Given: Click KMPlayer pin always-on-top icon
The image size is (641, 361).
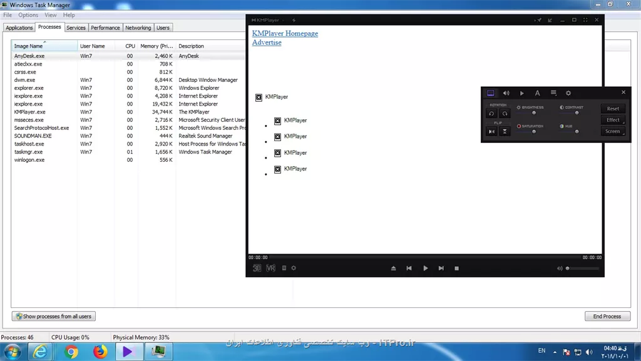Looking at the screenshot, I should pos(538,20).
